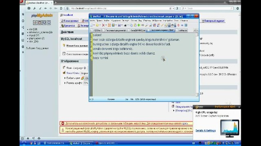
Task: Expand the Размер шрифта triangle
Action: [x=65, y=83]
